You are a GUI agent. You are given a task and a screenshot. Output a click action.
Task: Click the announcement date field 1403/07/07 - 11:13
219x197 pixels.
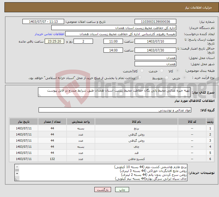[x=43, y=21]
